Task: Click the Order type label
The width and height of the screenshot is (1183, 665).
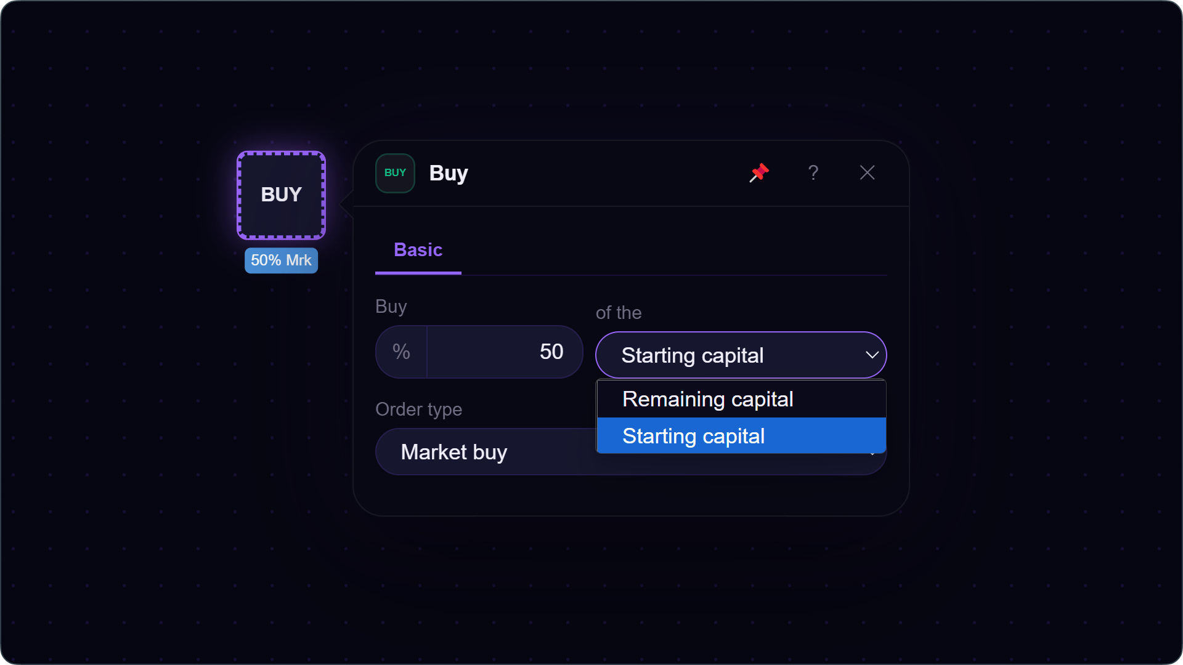Action: pos(418,409)
